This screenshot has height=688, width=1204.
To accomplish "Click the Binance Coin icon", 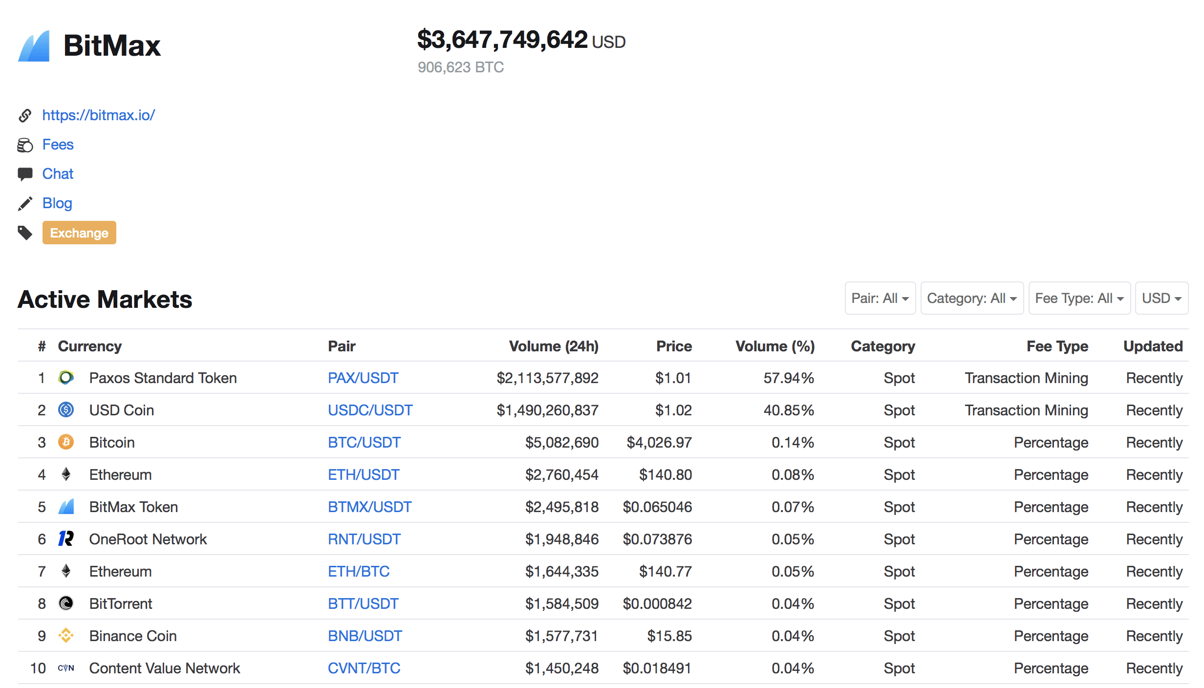I will coord(66,635).
